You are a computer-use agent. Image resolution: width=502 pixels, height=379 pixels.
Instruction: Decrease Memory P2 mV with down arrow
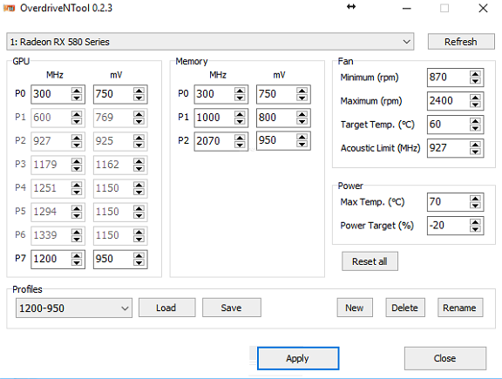(302, 145)
